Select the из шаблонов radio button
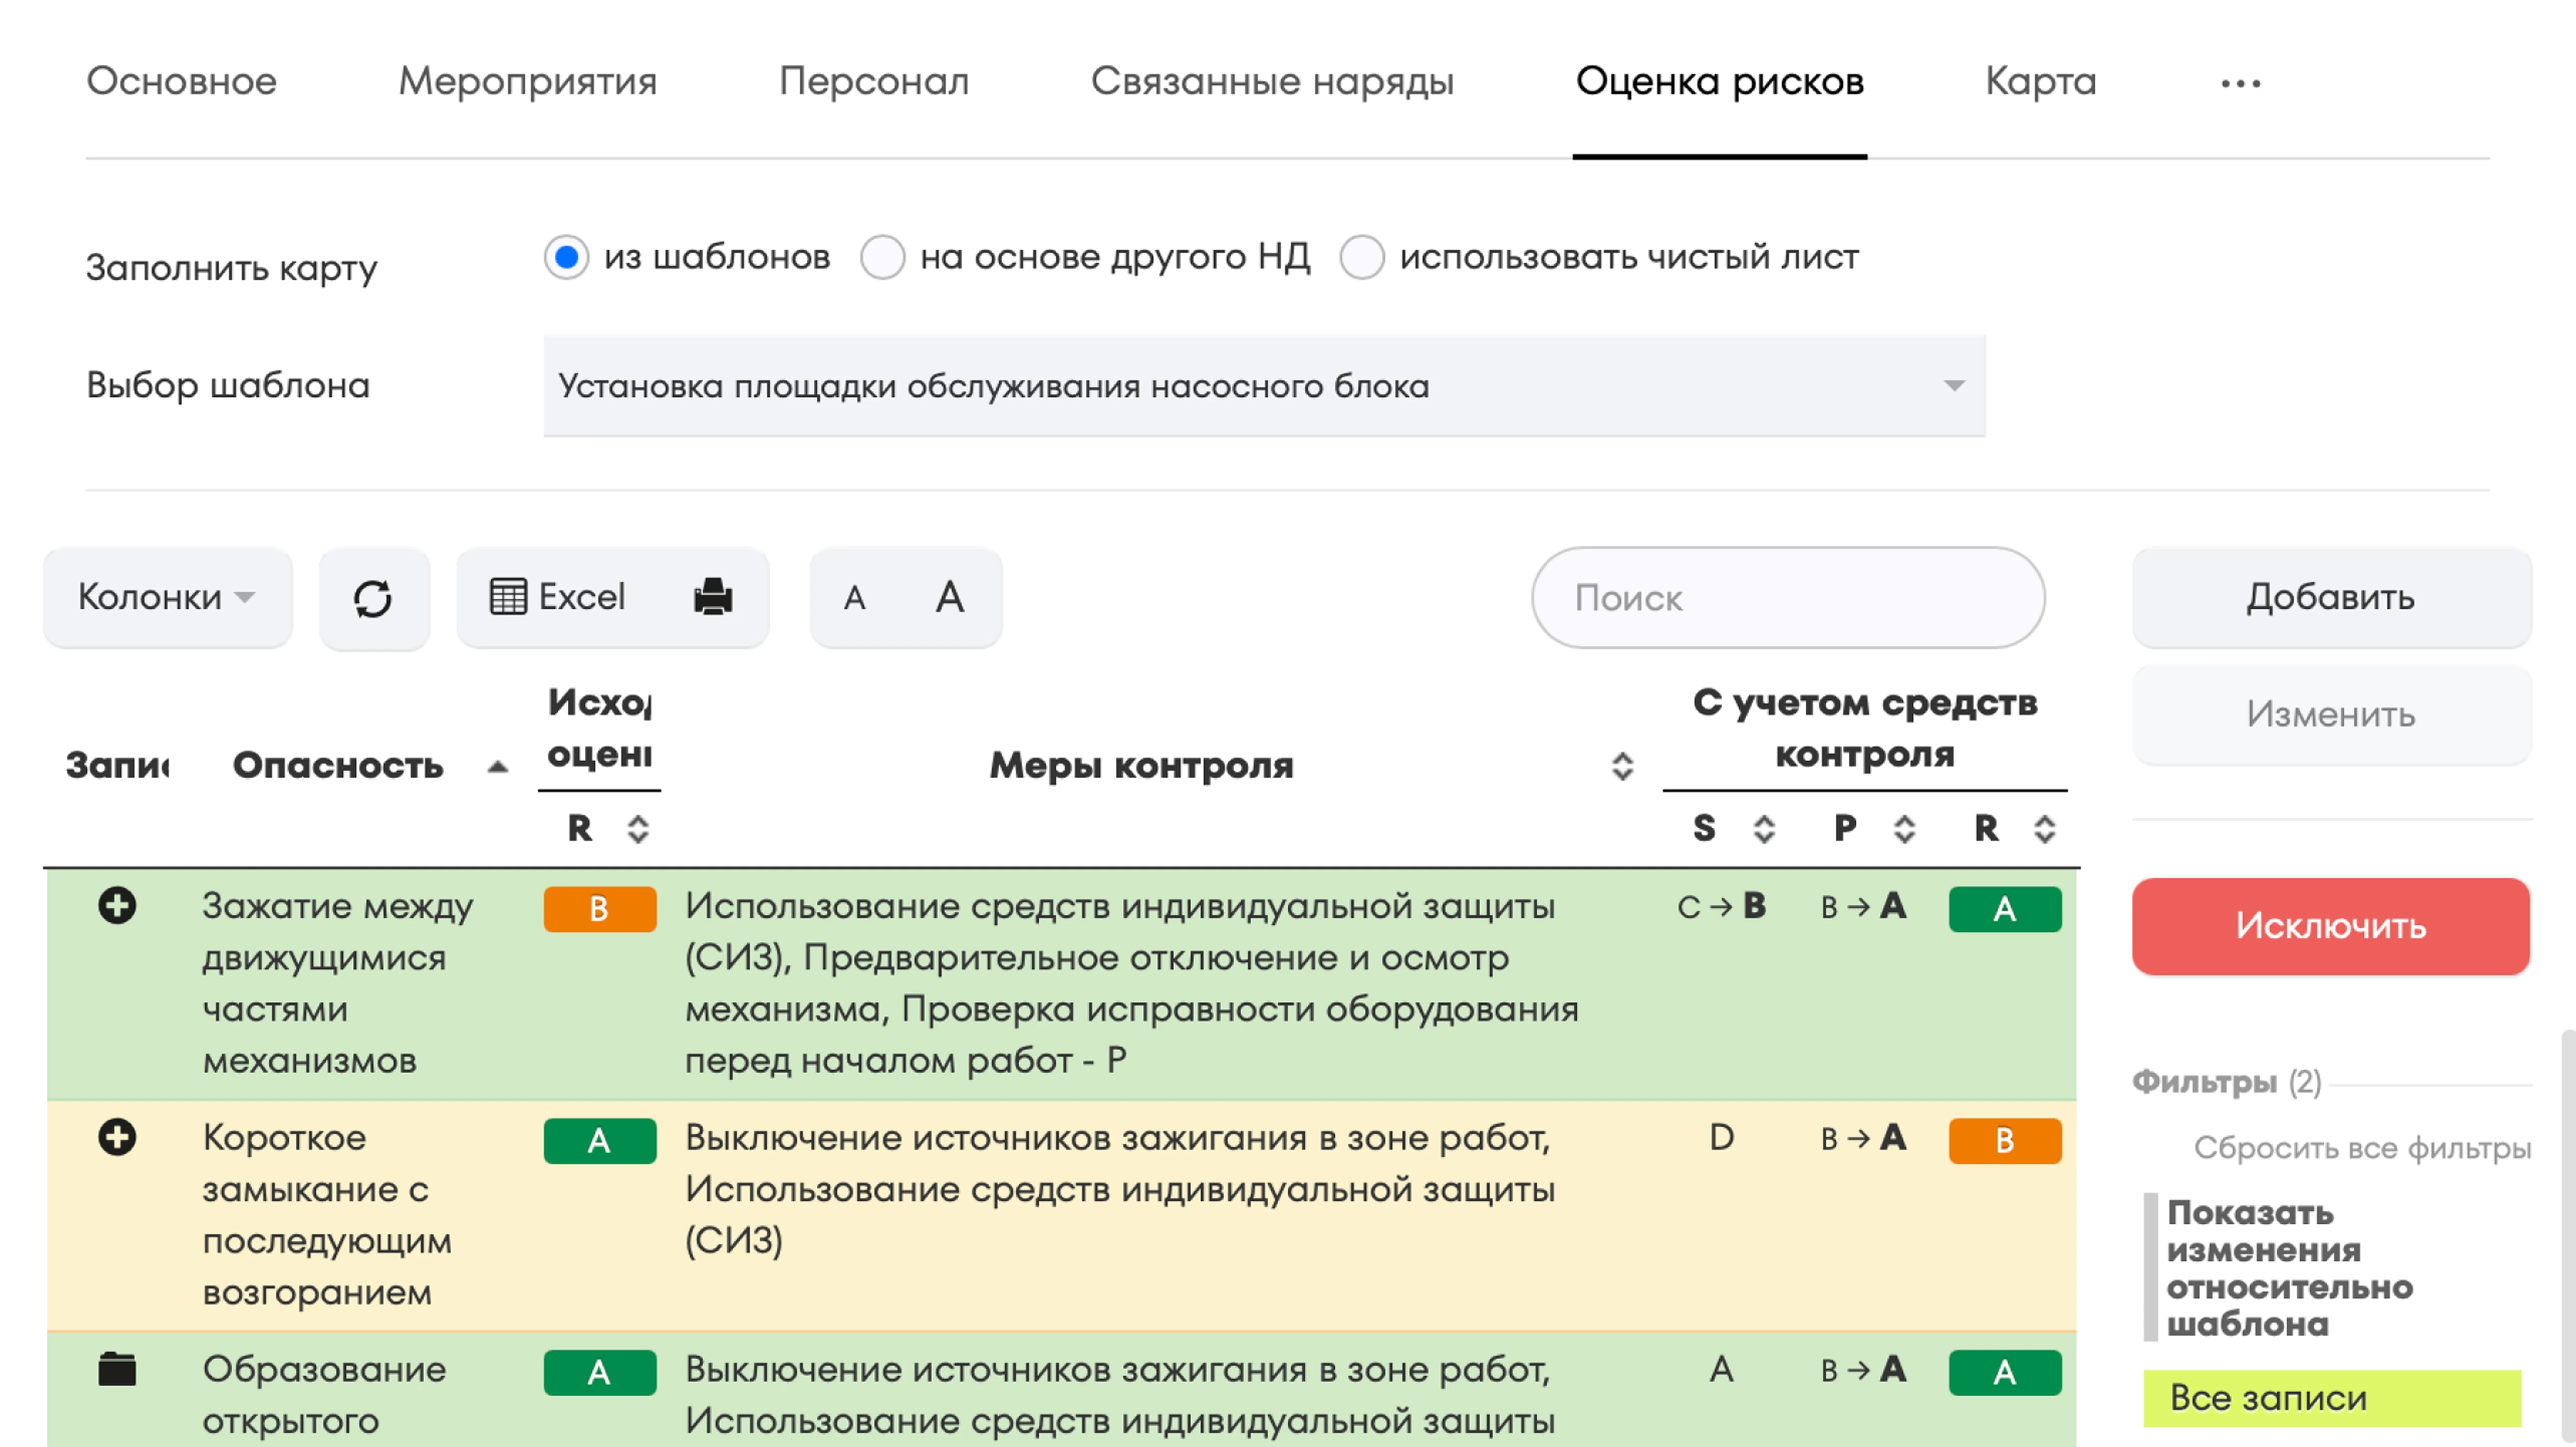The height and width of the screenshot is (1447, 2576). pos(566,258)
